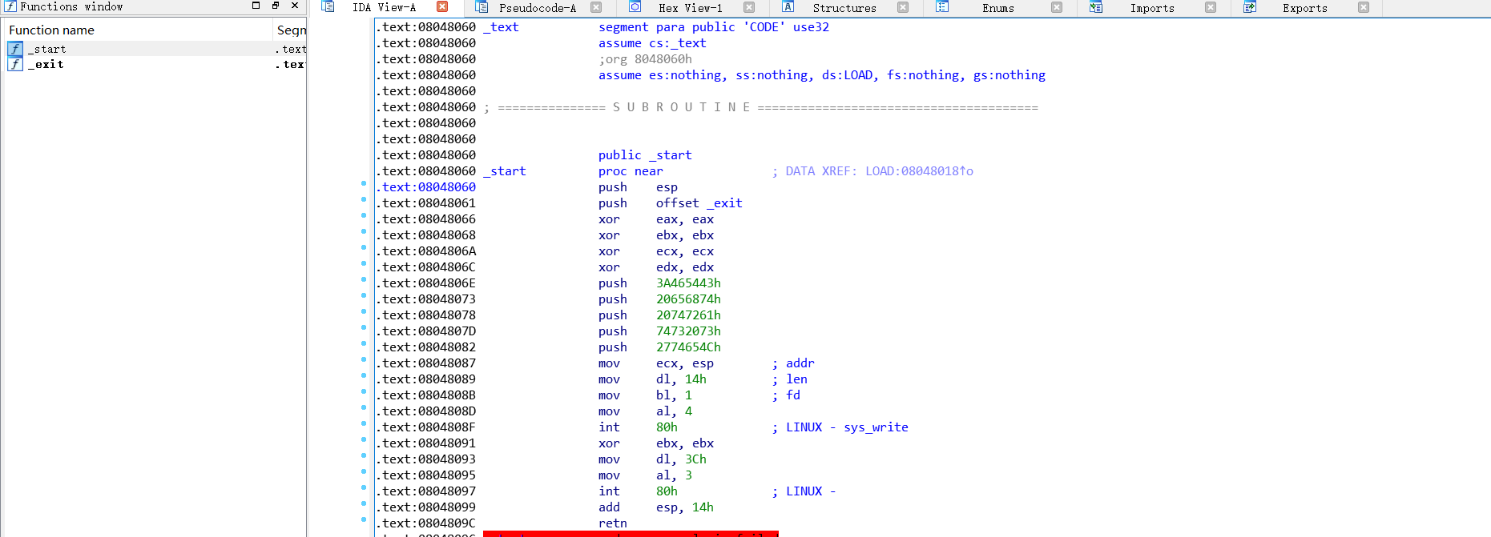Float the Functions window panel

pos(276,6)
